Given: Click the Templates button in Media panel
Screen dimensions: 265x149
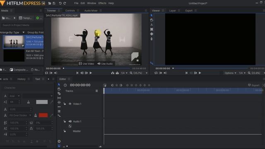Looking at the screenshot, I should pyautogui.click(x=25, y=18).
